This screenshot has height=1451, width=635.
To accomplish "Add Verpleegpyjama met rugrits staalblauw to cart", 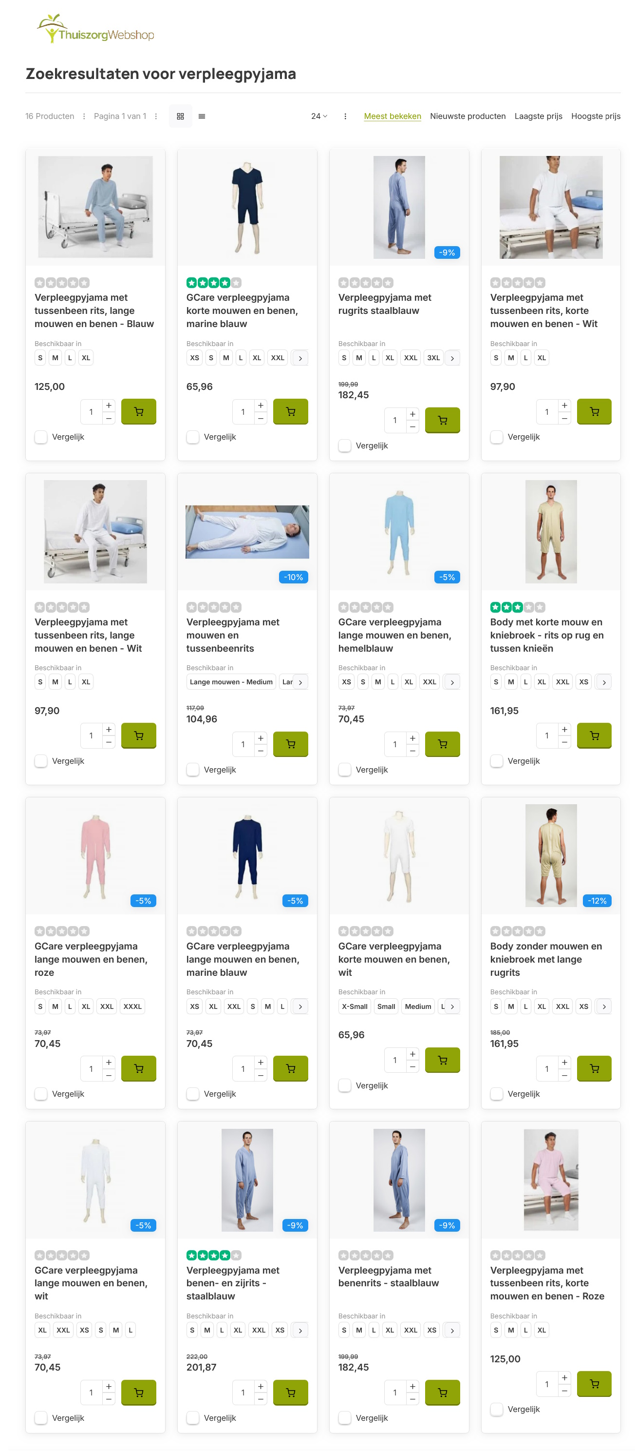I will click(x=443, y=420).
